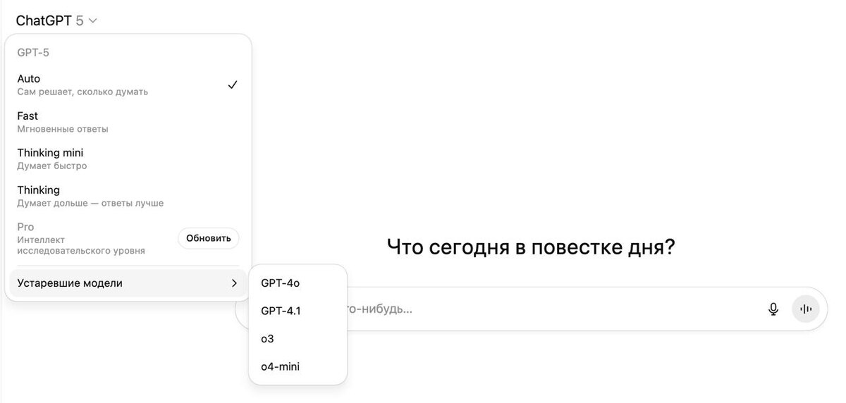Choose GPT-4o from legacy models
The image size is (846, 403).
298,283
